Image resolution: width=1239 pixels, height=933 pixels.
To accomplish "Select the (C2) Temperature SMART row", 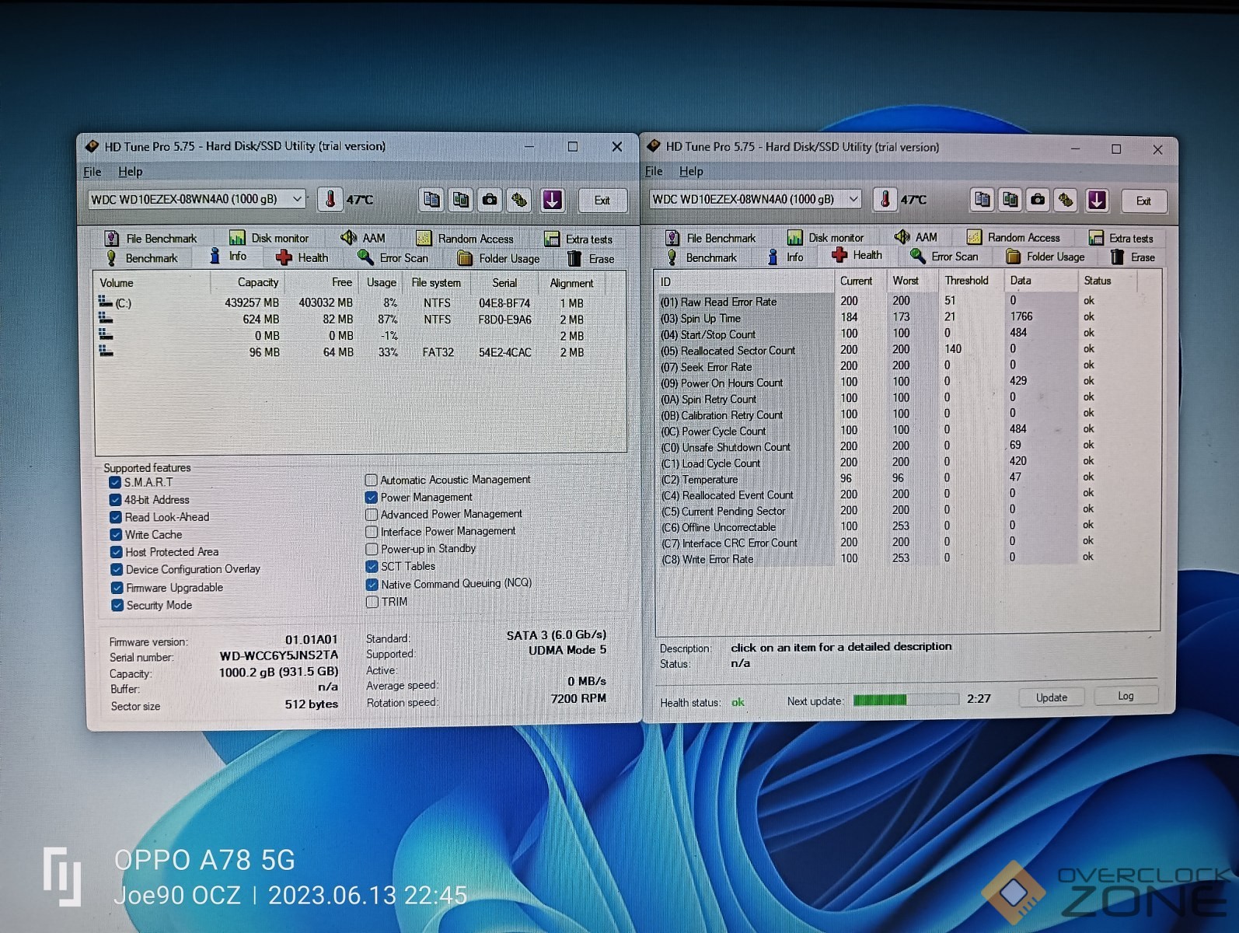I will [878, 479].
